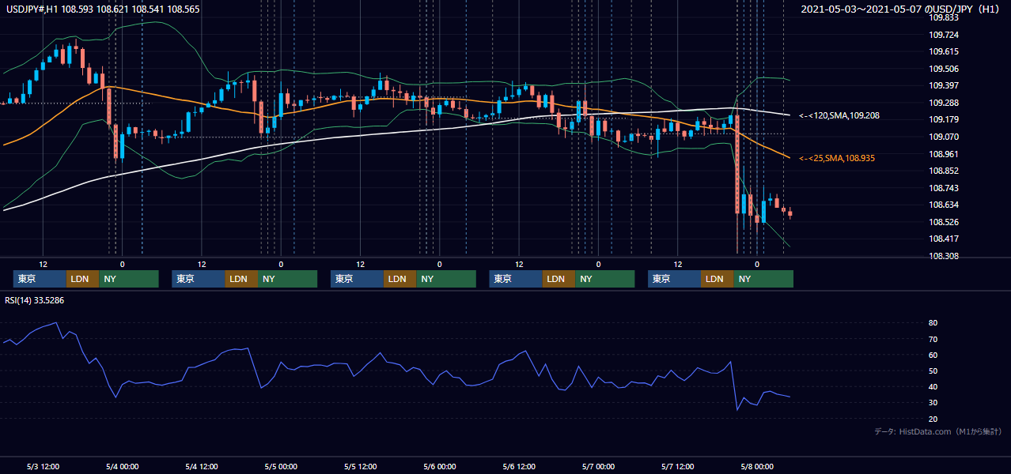Click price axis label 108.634
The image size is (1011, 474).
[943, 205]
